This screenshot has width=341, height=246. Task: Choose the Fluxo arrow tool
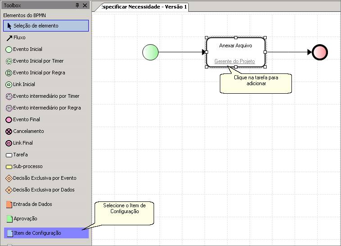pos(9,38)
